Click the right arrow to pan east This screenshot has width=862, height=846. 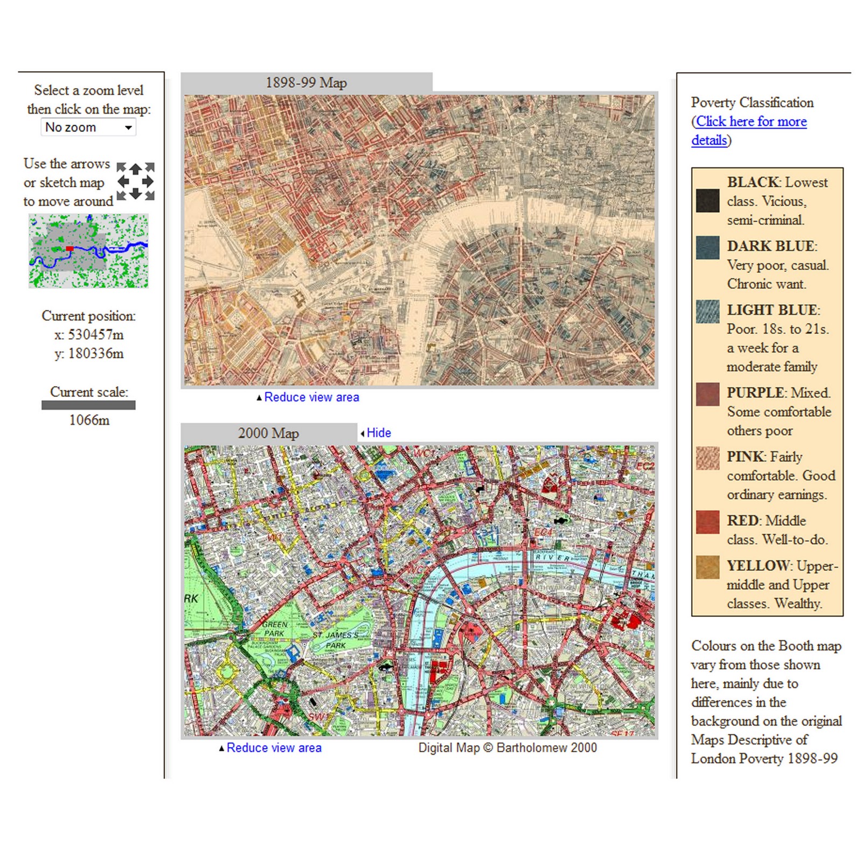coord(148,182)
